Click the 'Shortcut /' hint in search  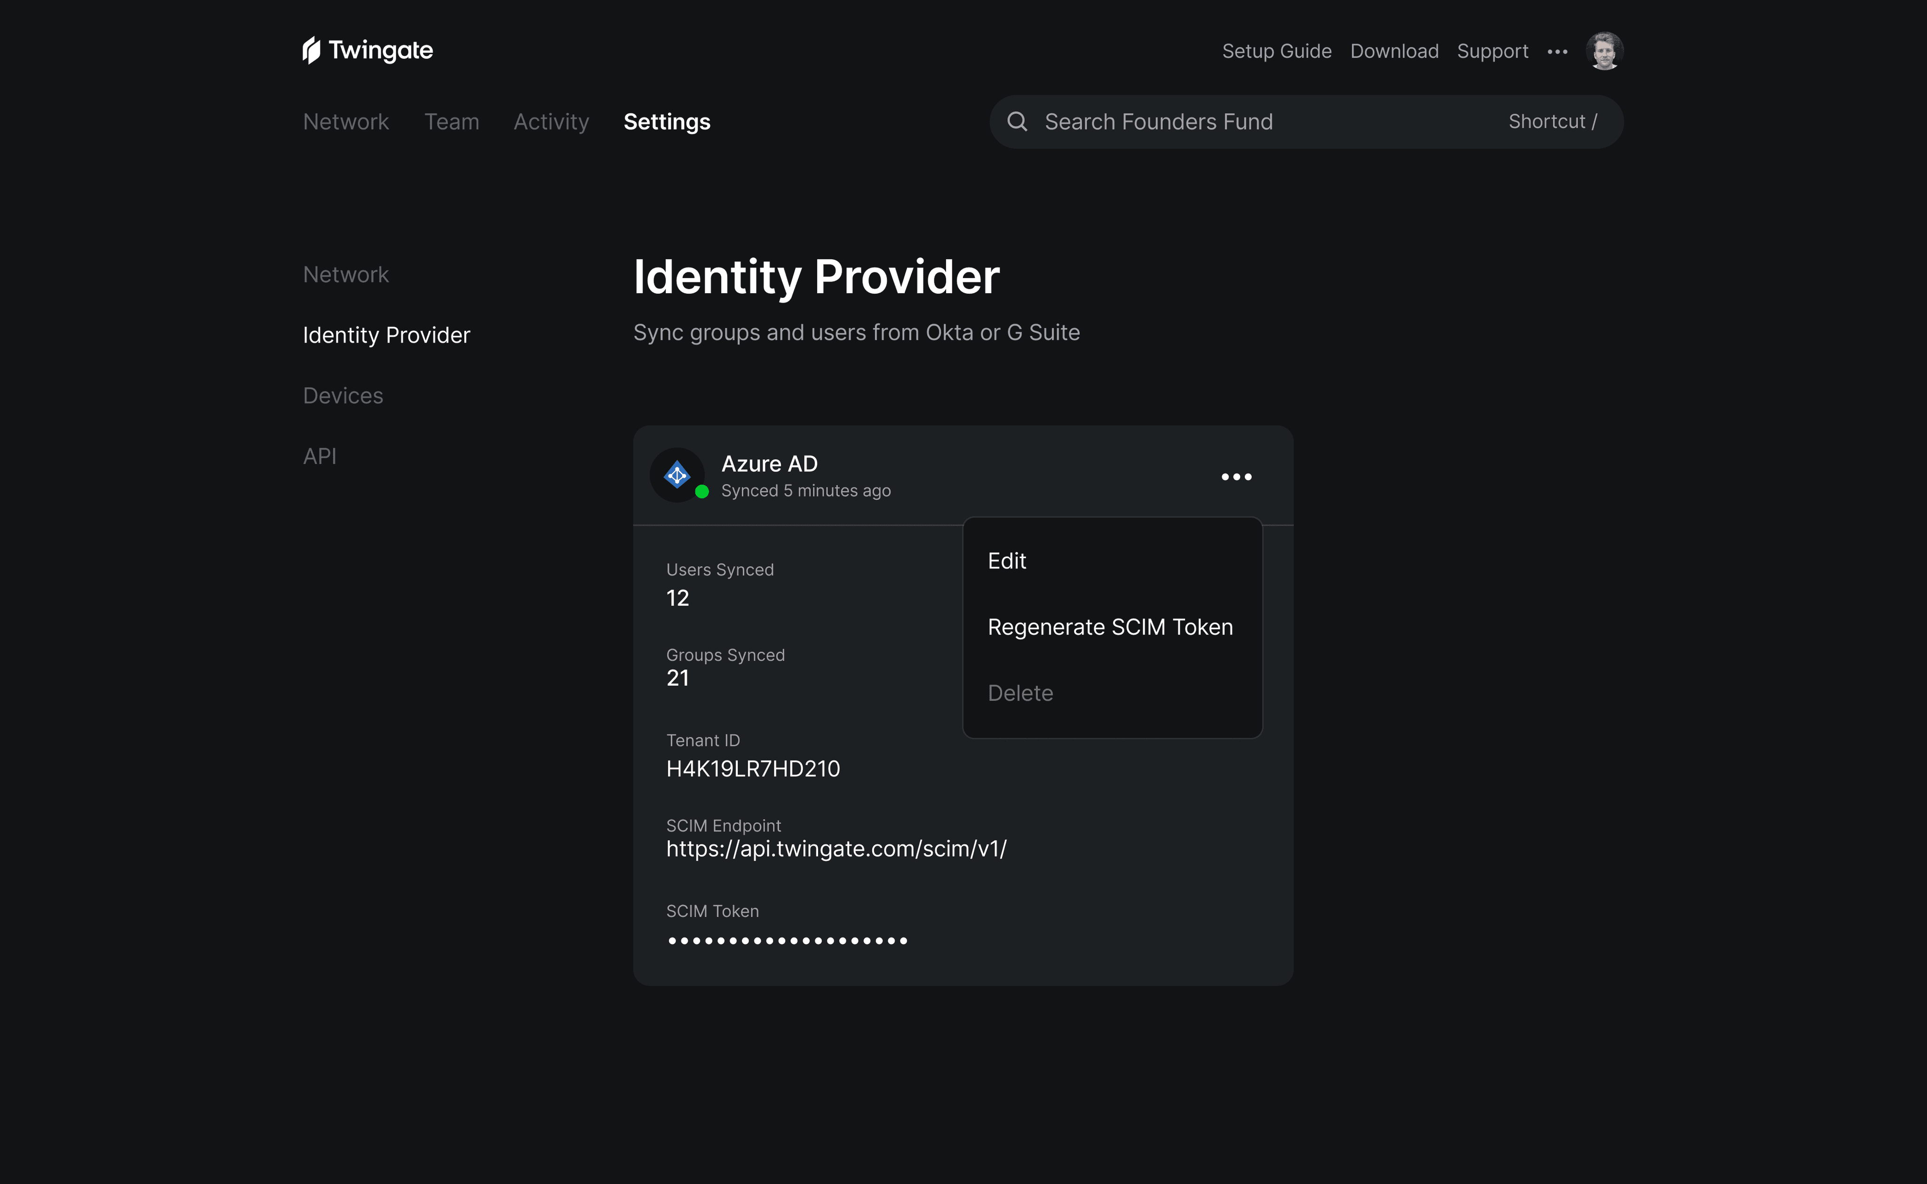pos(1553,121)
